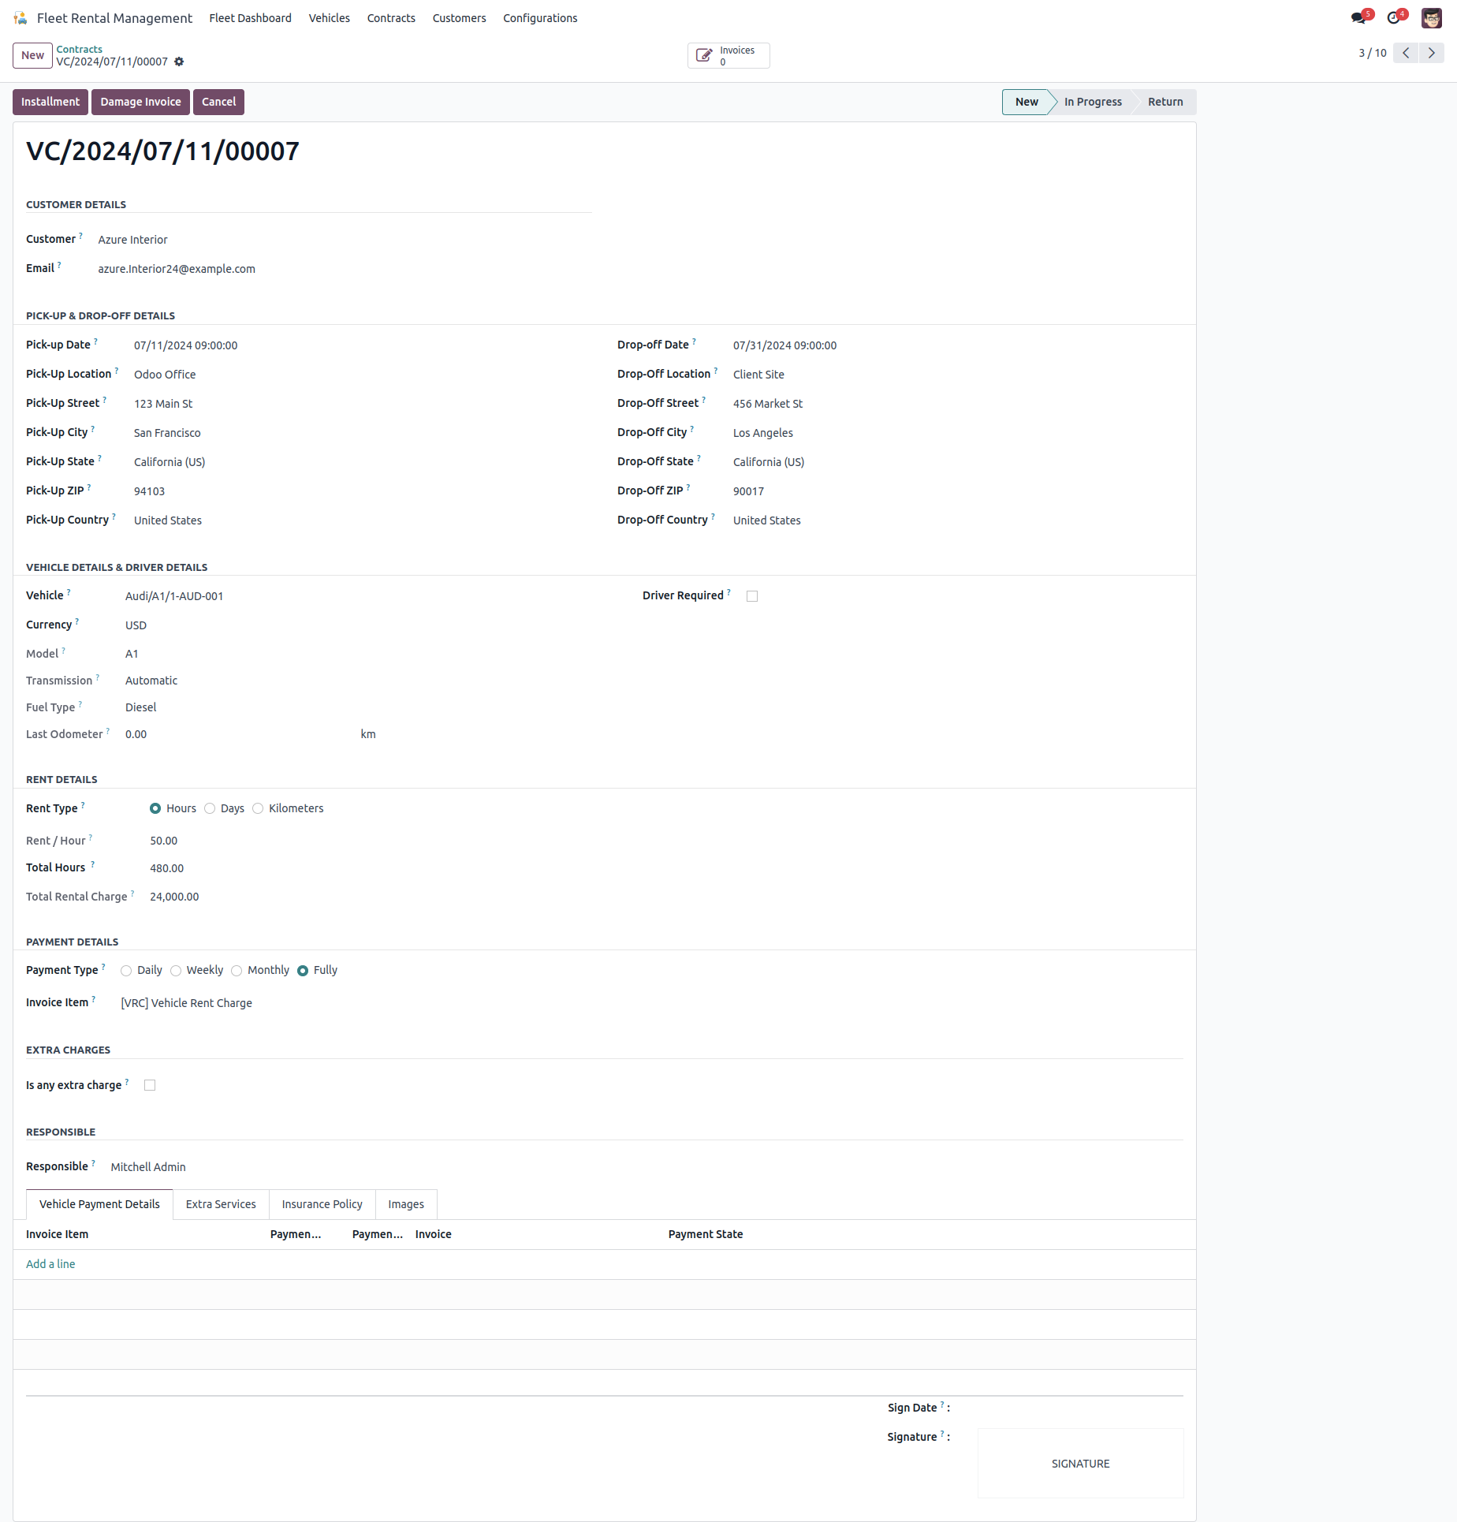Screen dimensions: 1457x1522
Task: Open the Invoices smart button
Action: (x=728, y=55)
